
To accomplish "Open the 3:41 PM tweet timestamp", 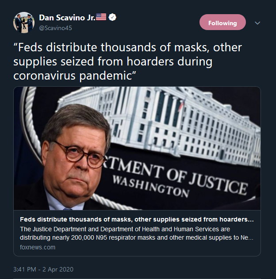I will [x=26, y=269].
